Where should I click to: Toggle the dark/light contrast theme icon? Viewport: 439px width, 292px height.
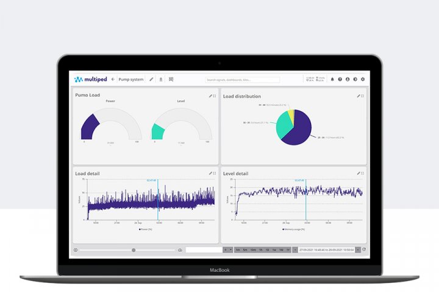(x=355, y=79)
